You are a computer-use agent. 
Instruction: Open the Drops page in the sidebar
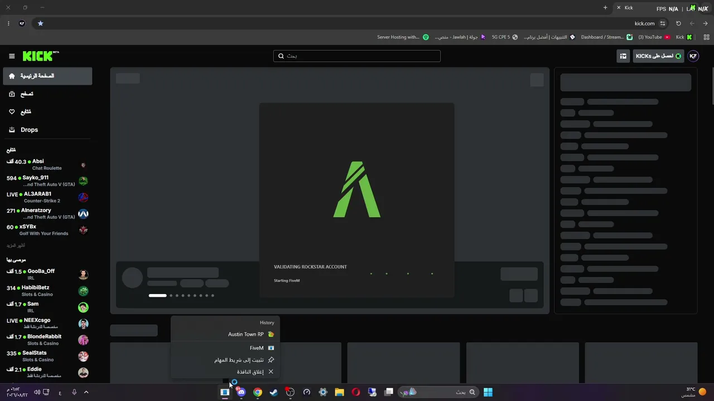pyautogui.click(x=47, y=130)
